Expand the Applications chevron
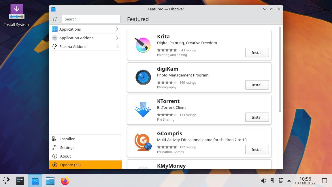The height and width of the screenshot is (187, 332). pos(117,29)
